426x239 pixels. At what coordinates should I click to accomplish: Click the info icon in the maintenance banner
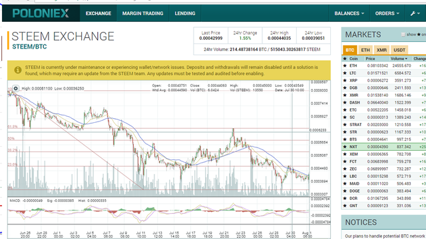[18, 70]
